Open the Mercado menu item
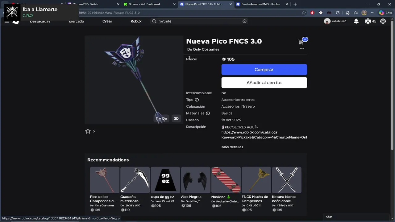395x222 pixels. coord(76,21)
